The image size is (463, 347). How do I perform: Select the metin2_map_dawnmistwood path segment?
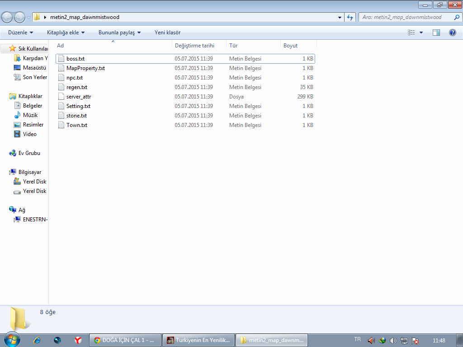(x=85, y=17)
